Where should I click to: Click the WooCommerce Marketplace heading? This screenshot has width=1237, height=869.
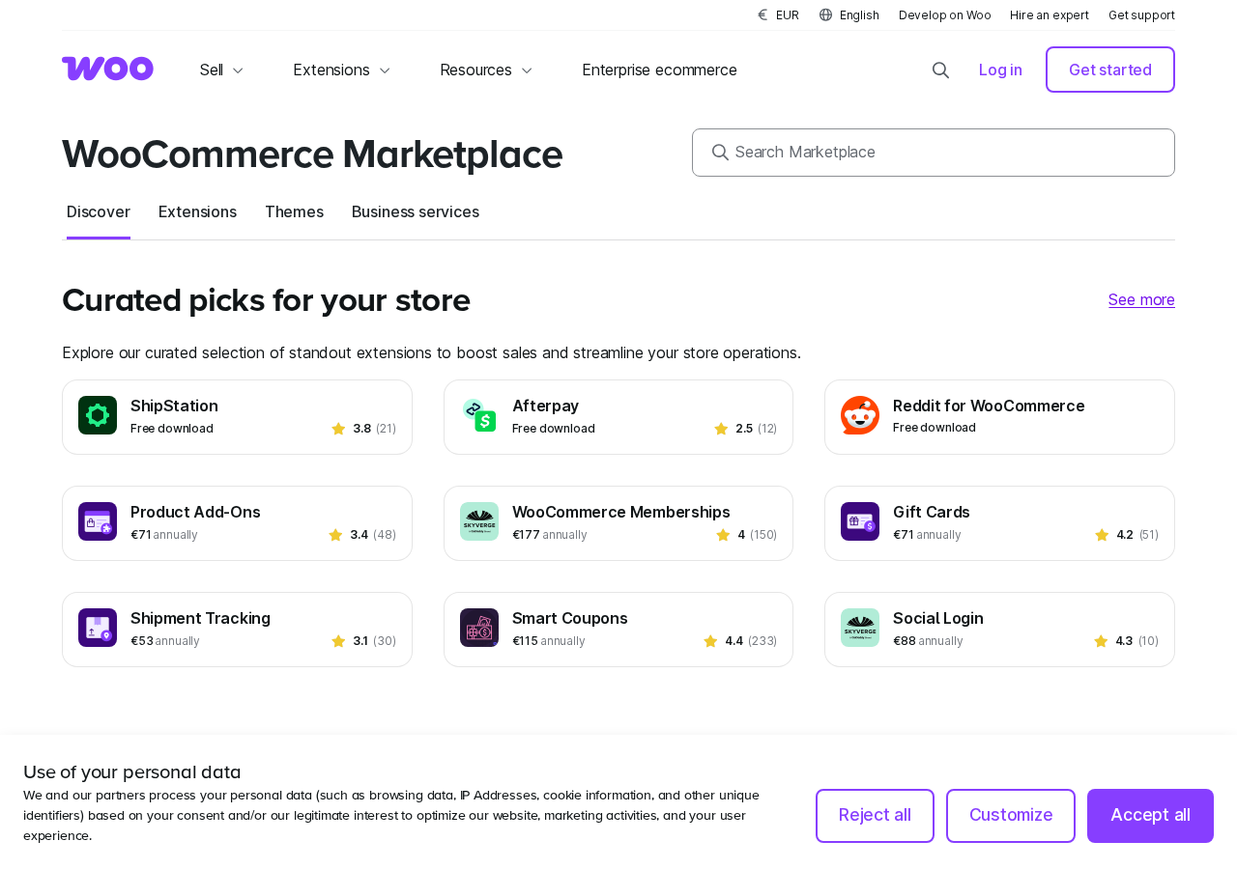(312, 154)
